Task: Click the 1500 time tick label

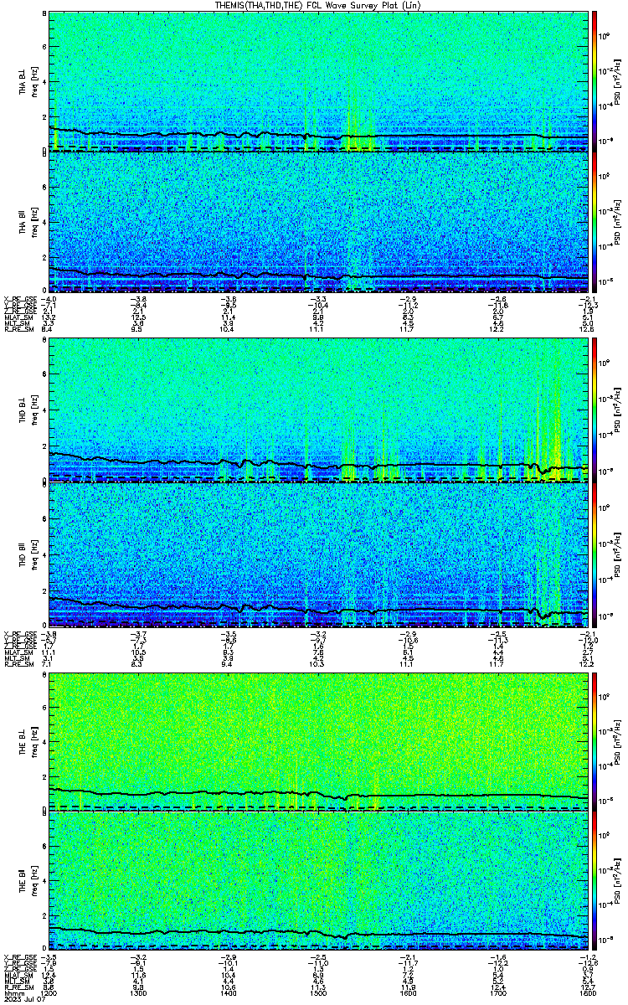Action: [318, 994]
